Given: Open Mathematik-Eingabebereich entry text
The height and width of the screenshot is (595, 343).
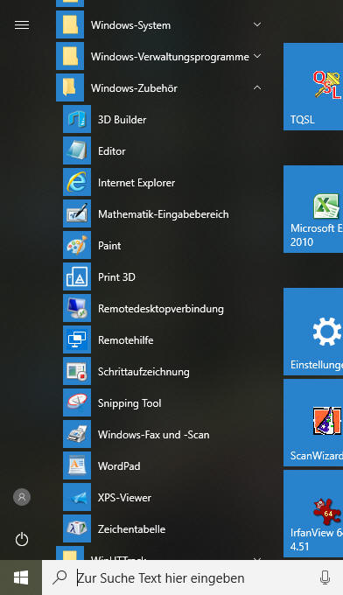Looking at the screenshot, I should [163, 214].
